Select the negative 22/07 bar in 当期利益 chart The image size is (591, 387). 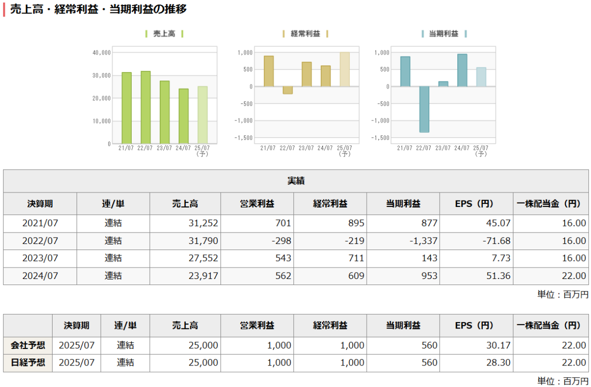coord(424,109)
